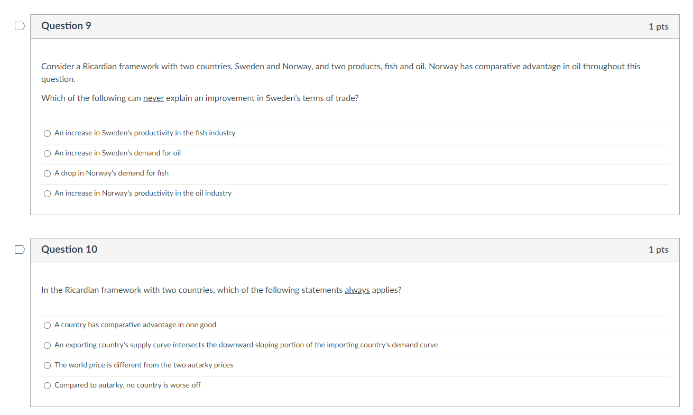693x415 pixels.
Task: Select "An increase in Norway's productivity in the oil industry"
Action: (47, 193)
